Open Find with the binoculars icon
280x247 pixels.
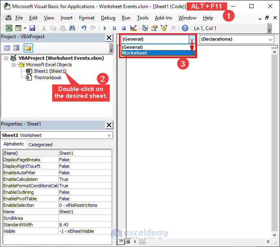(72, 28)
